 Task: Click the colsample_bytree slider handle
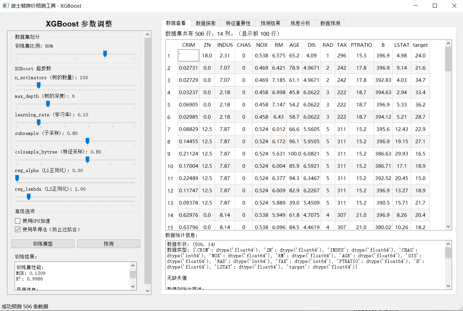point(87,159)
